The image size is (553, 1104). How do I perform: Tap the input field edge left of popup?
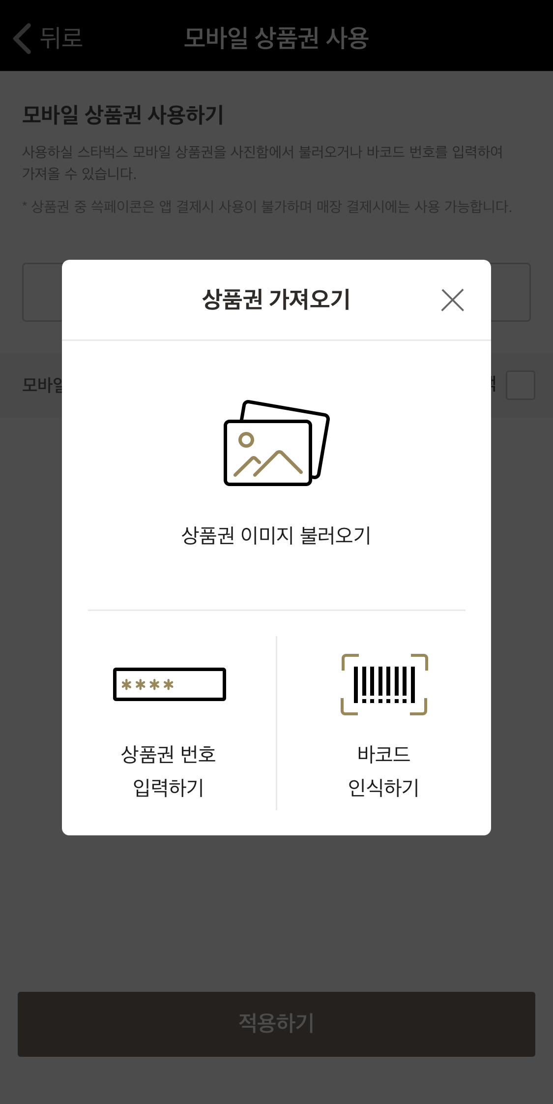click(x=42, y=292)
